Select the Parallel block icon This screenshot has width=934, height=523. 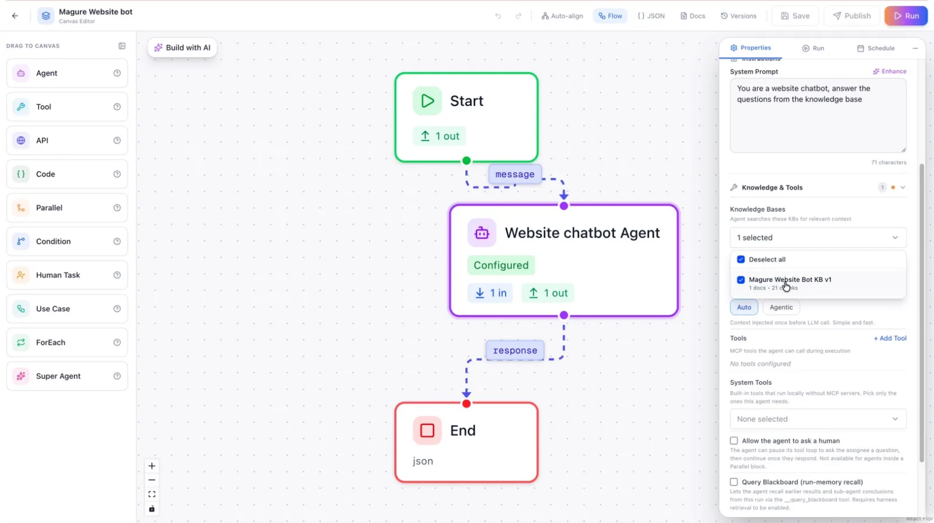(21, 208)
